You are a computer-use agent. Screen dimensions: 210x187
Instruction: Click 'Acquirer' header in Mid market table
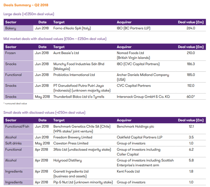(x=124, y=47)
